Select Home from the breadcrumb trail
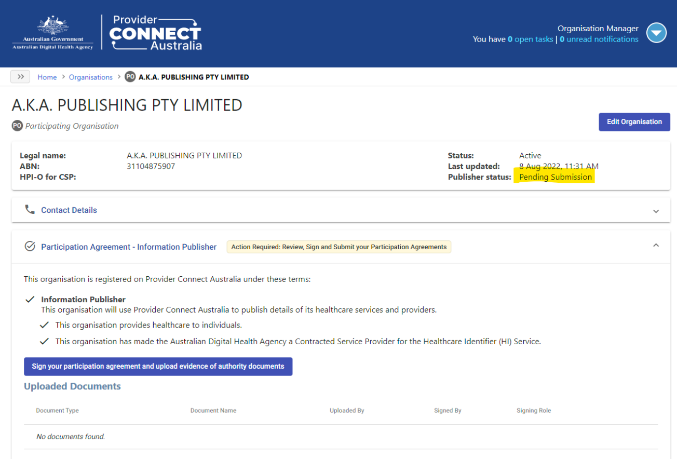This screenshot has height=459, width=677. (x=47, y=76)
